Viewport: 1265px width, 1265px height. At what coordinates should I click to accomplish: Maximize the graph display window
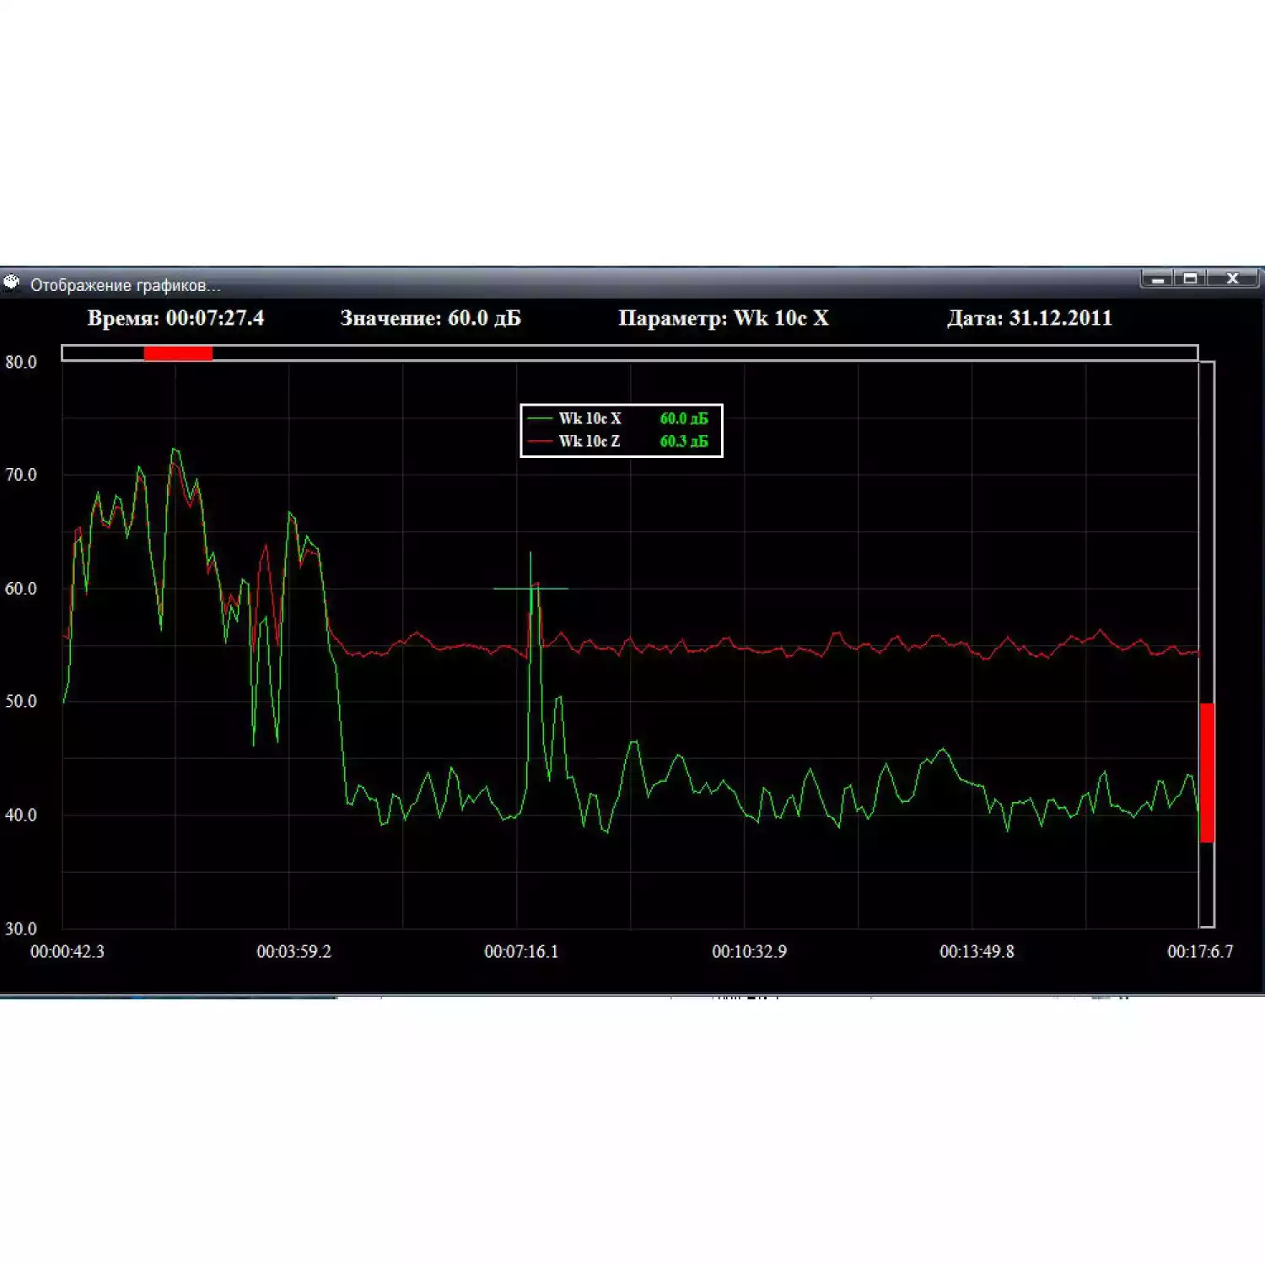(1190, 279)
